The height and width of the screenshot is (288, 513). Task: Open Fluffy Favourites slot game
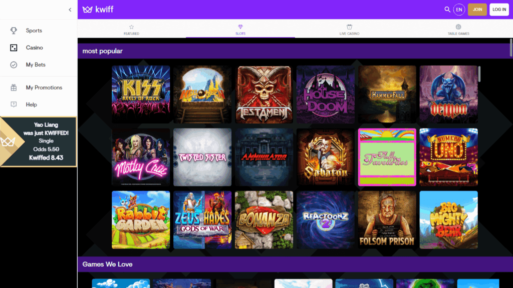(387, 157)
